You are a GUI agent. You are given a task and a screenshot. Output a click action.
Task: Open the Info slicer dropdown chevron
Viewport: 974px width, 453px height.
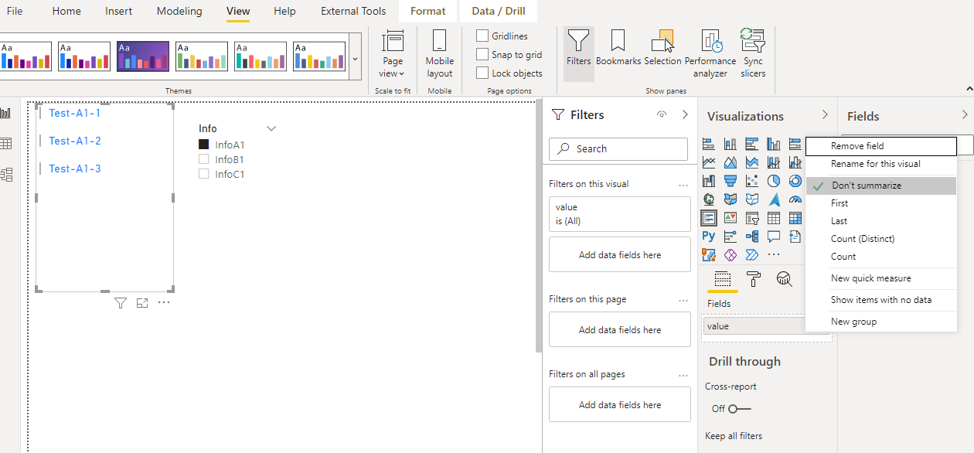tap(271, 129)
